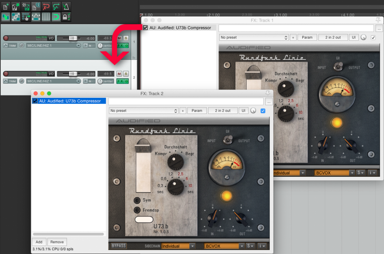Click the red Undo toolbar icon
The height and width of the screenshot is (254, 384).
click(x=46, y=7)
